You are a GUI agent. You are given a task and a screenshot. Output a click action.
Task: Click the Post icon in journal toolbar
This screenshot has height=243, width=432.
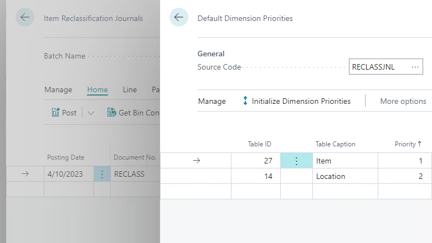pyautogui.click(x=55, y=112)
